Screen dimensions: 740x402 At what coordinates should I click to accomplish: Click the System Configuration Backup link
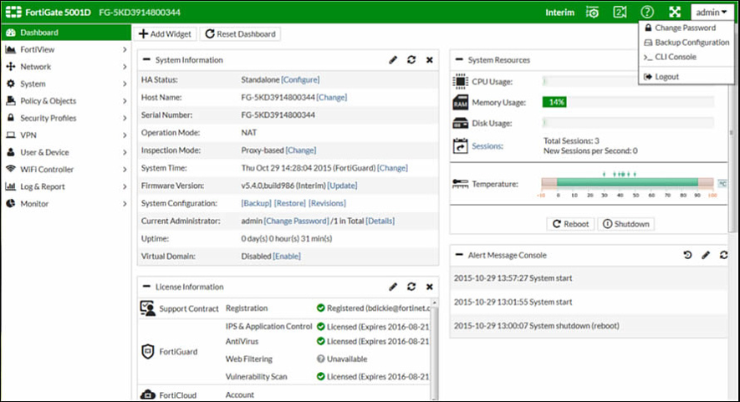256,203
